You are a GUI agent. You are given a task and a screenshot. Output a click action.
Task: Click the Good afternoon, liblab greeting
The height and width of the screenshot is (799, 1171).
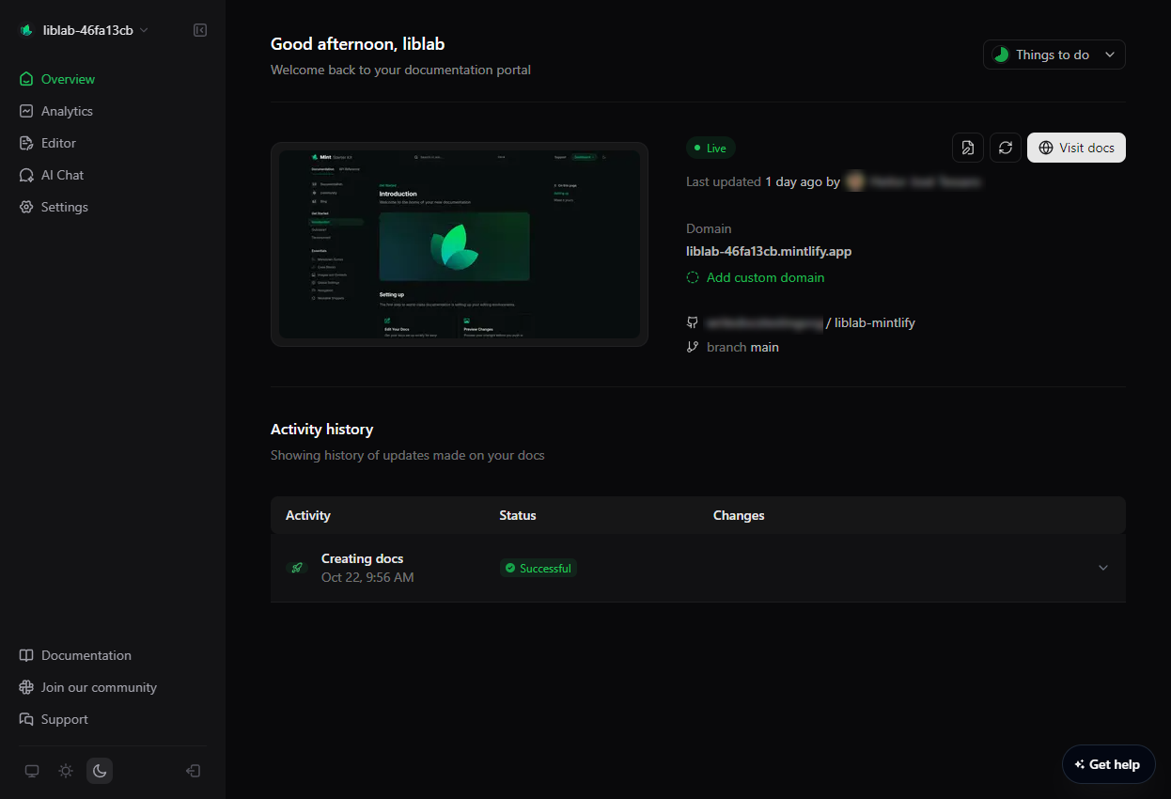(358, 43)
